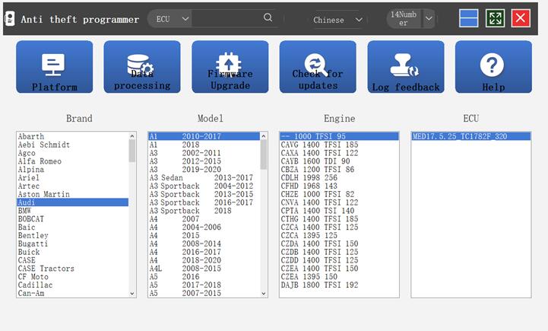Select engine DAJB 1800 TFSI 192

click(339, 285)
